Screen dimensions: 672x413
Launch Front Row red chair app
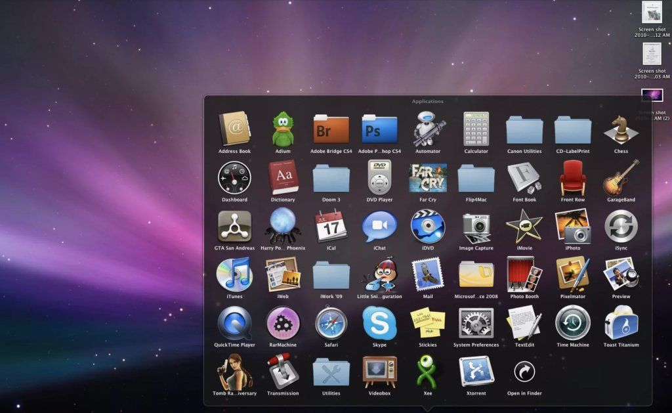(572, 177)
